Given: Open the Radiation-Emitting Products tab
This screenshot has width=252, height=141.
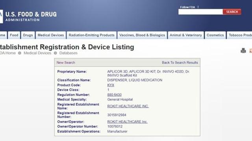Looking at the screenshot, I should pos(91,35).
